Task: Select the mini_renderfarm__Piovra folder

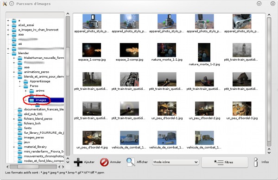Action: [x=44, y=151]
